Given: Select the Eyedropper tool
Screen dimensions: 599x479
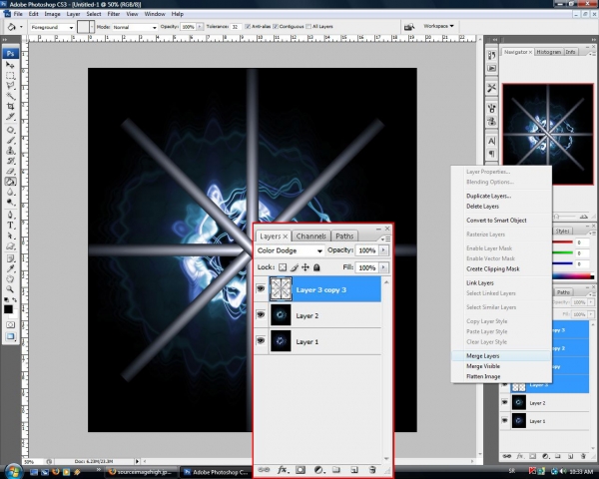Looking at the screenshot, I should pos(10,268).
